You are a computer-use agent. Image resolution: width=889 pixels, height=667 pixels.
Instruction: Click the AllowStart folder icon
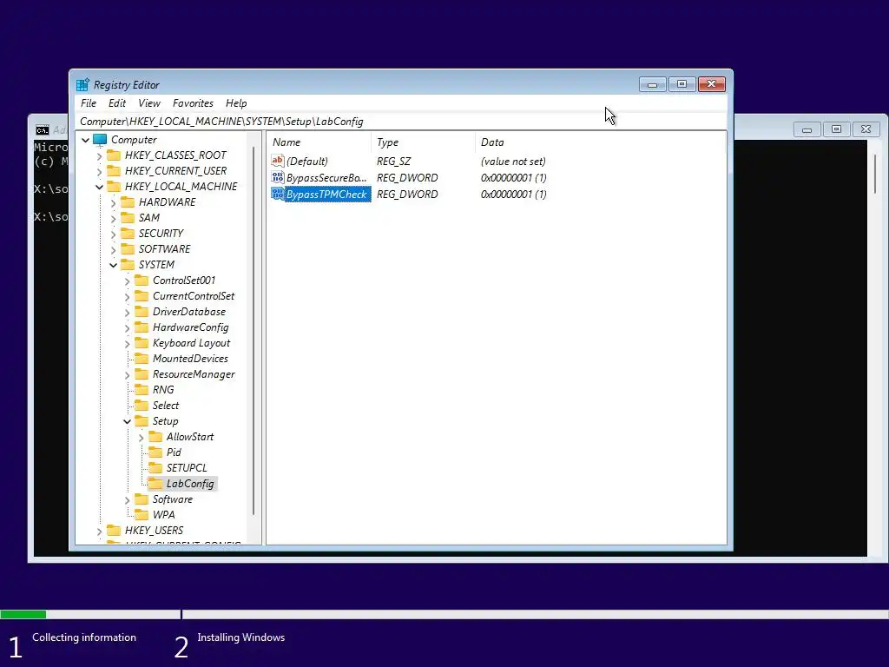[155, 437]
